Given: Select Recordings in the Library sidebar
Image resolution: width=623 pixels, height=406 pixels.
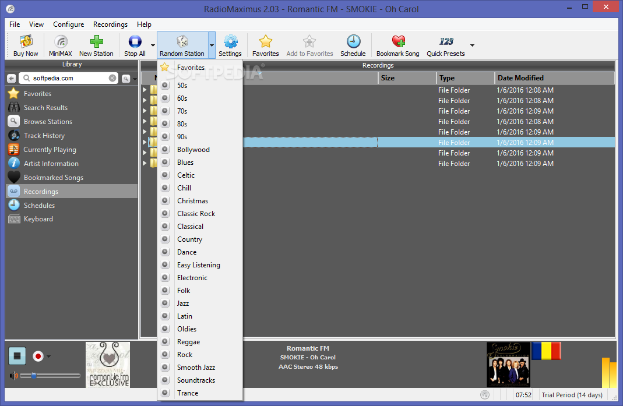Looking at the screenshot, I should 72,191.
